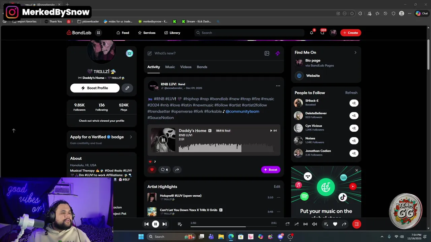Focus the BandLab search field

250,33
